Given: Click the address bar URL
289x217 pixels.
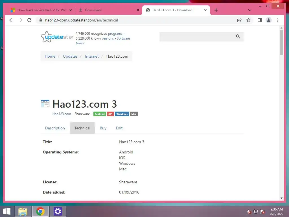Looking at the screenshot, I should (x=82, y=20).
